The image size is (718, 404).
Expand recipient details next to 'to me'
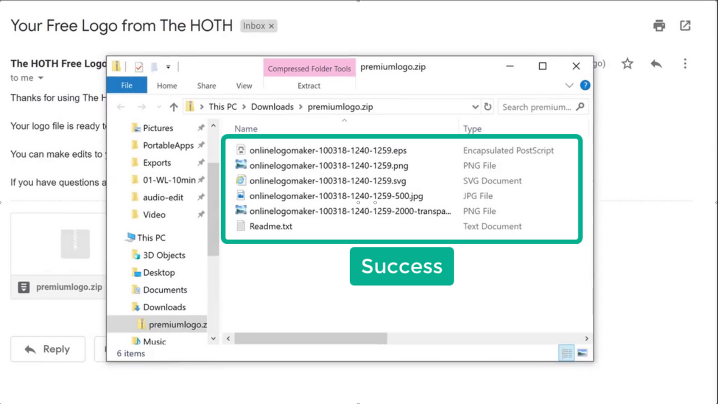point(40,78)
